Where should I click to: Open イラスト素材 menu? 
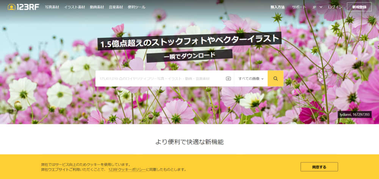click(x=74, y=7)
